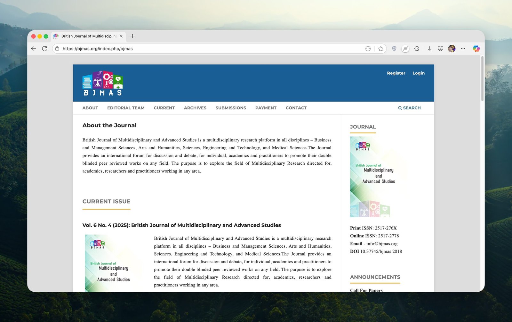
Task: Open the ARCHIVES menu item
Action: click(x=195, y=108)
